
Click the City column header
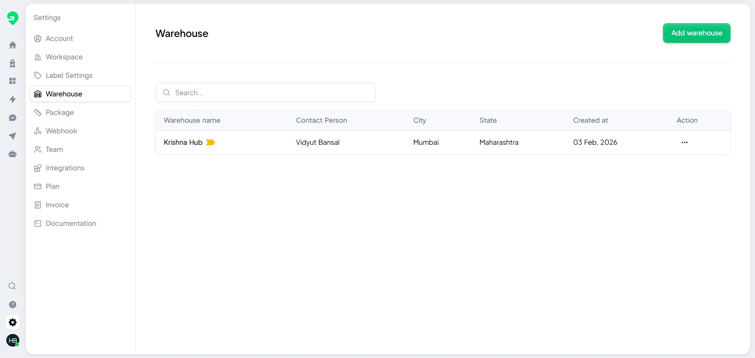click(420, 120)
